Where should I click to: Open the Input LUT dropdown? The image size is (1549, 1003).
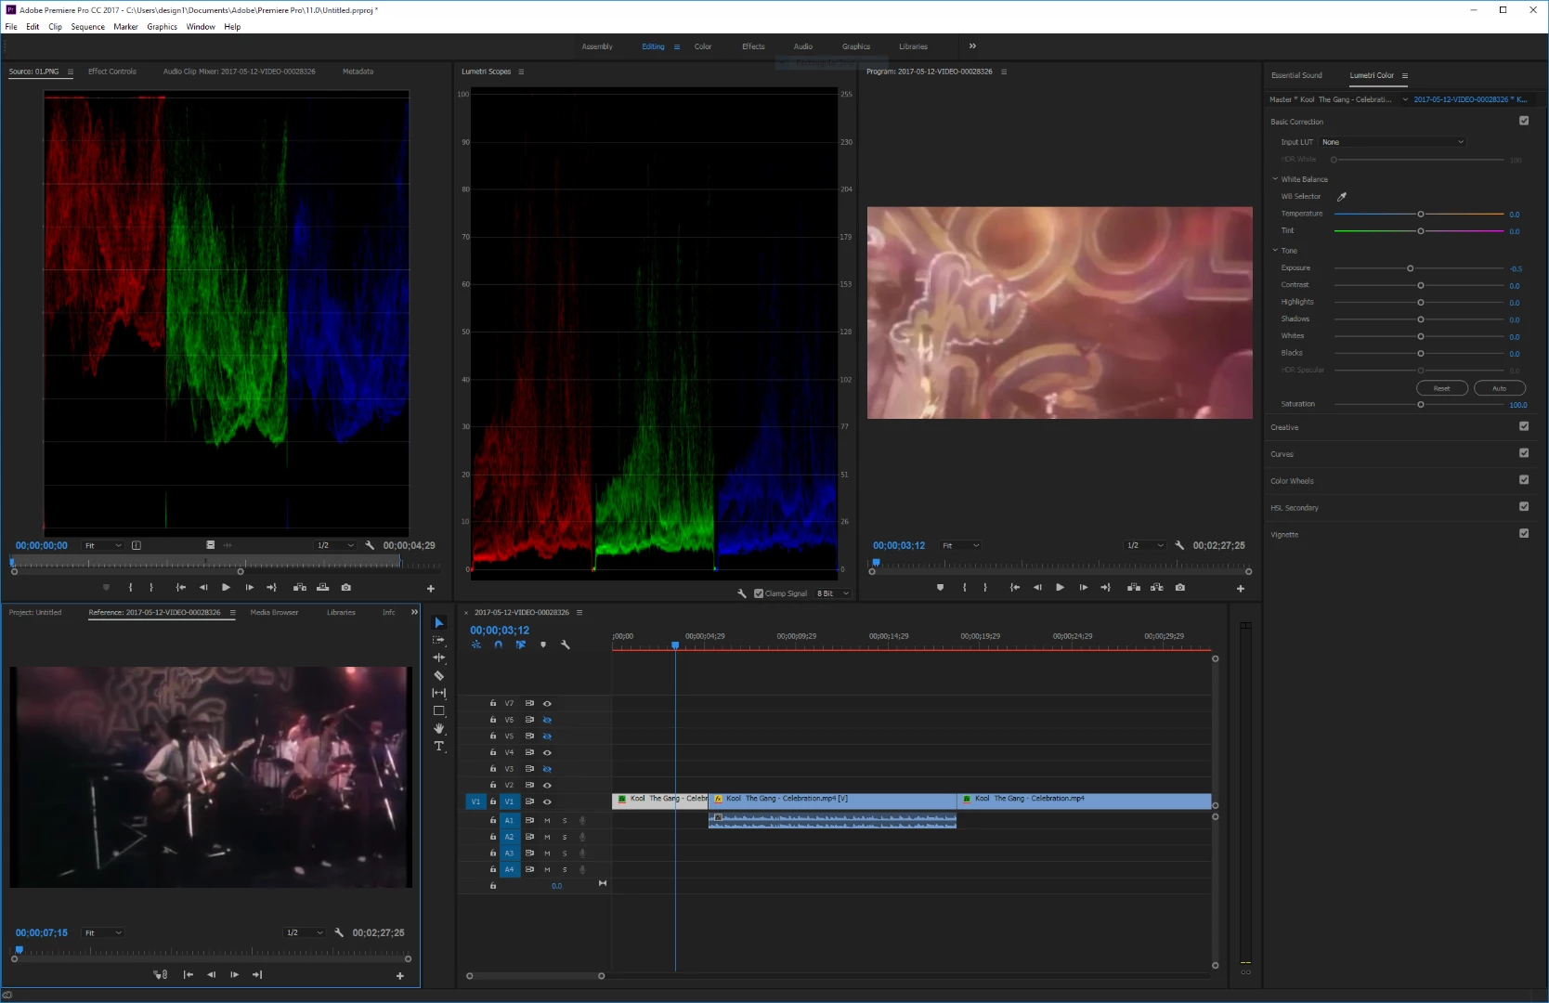1391,142
